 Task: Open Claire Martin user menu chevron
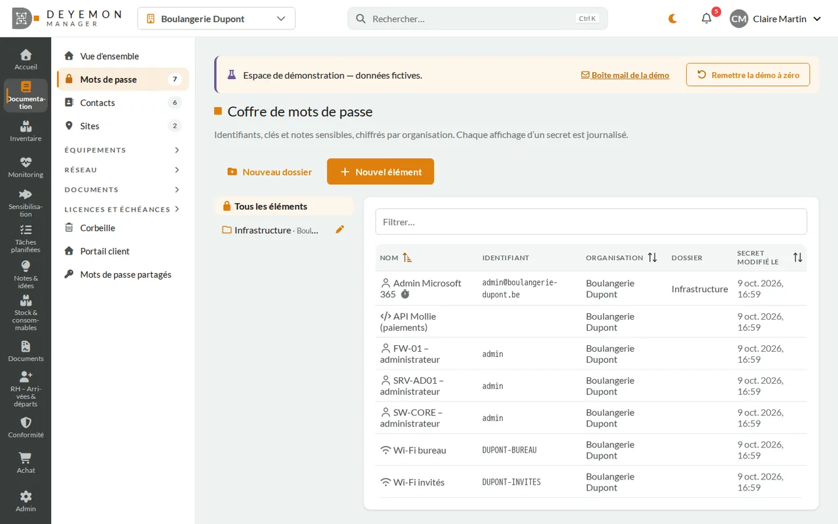(x=817, y=19)
